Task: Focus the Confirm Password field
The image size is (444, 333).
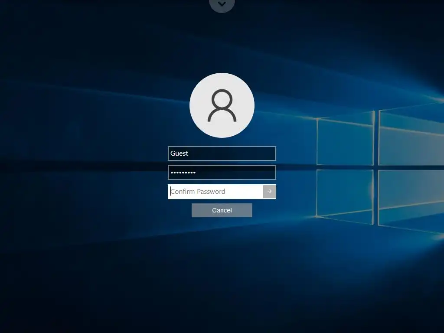Action: coord(215,192)
